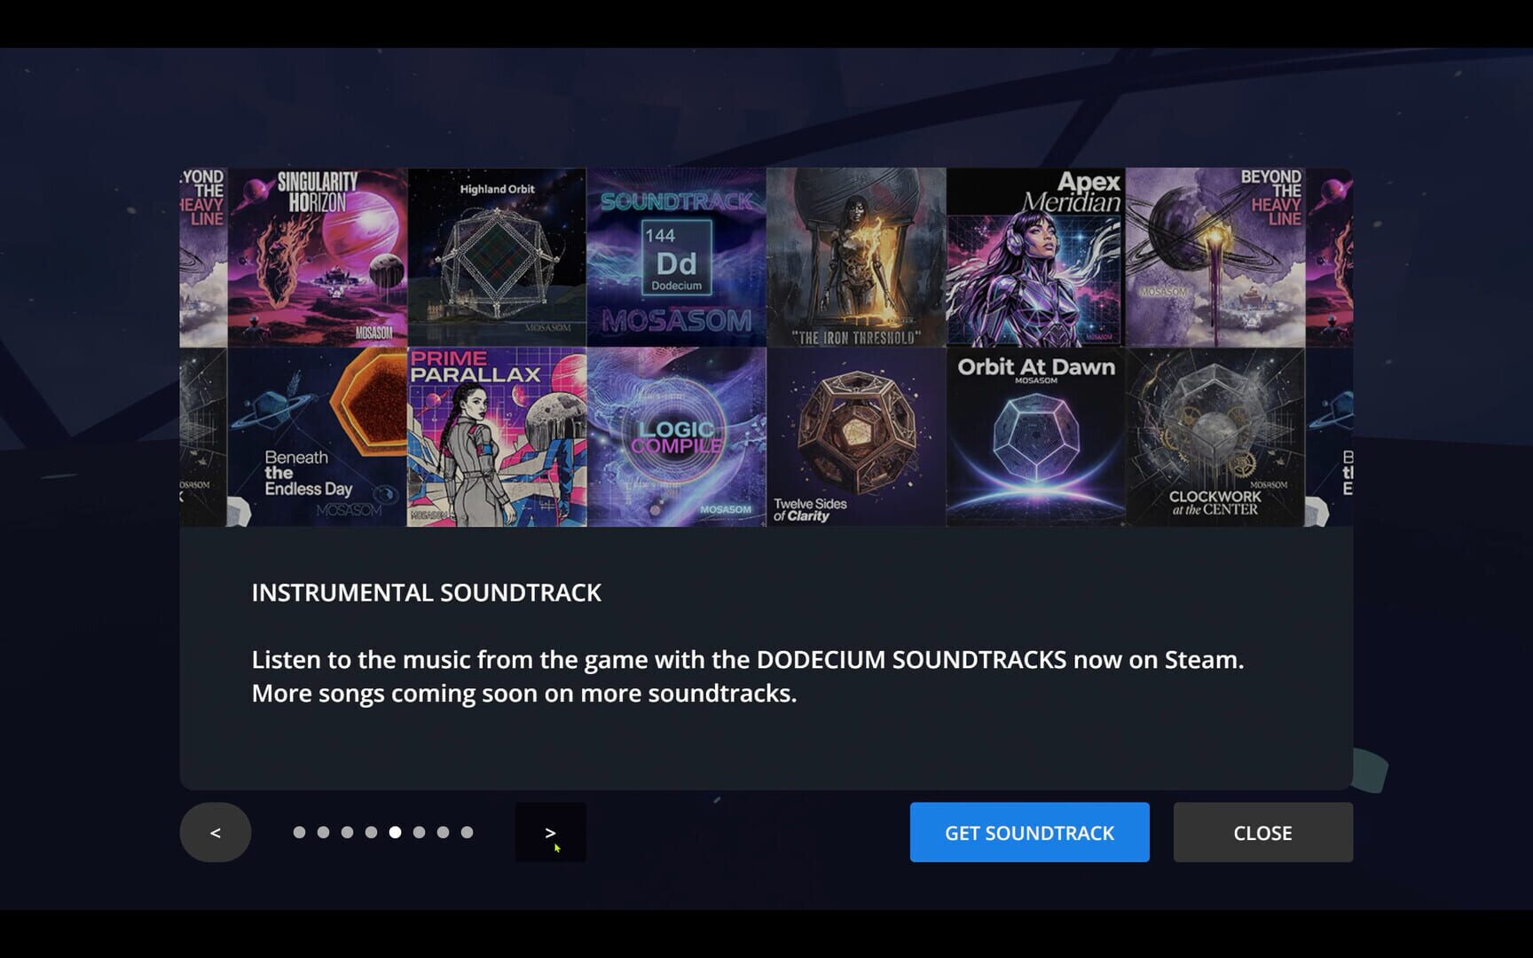Open Beneath the Endless Day cover
Viewport: 1533px width, 958px height.
(318, 437)
